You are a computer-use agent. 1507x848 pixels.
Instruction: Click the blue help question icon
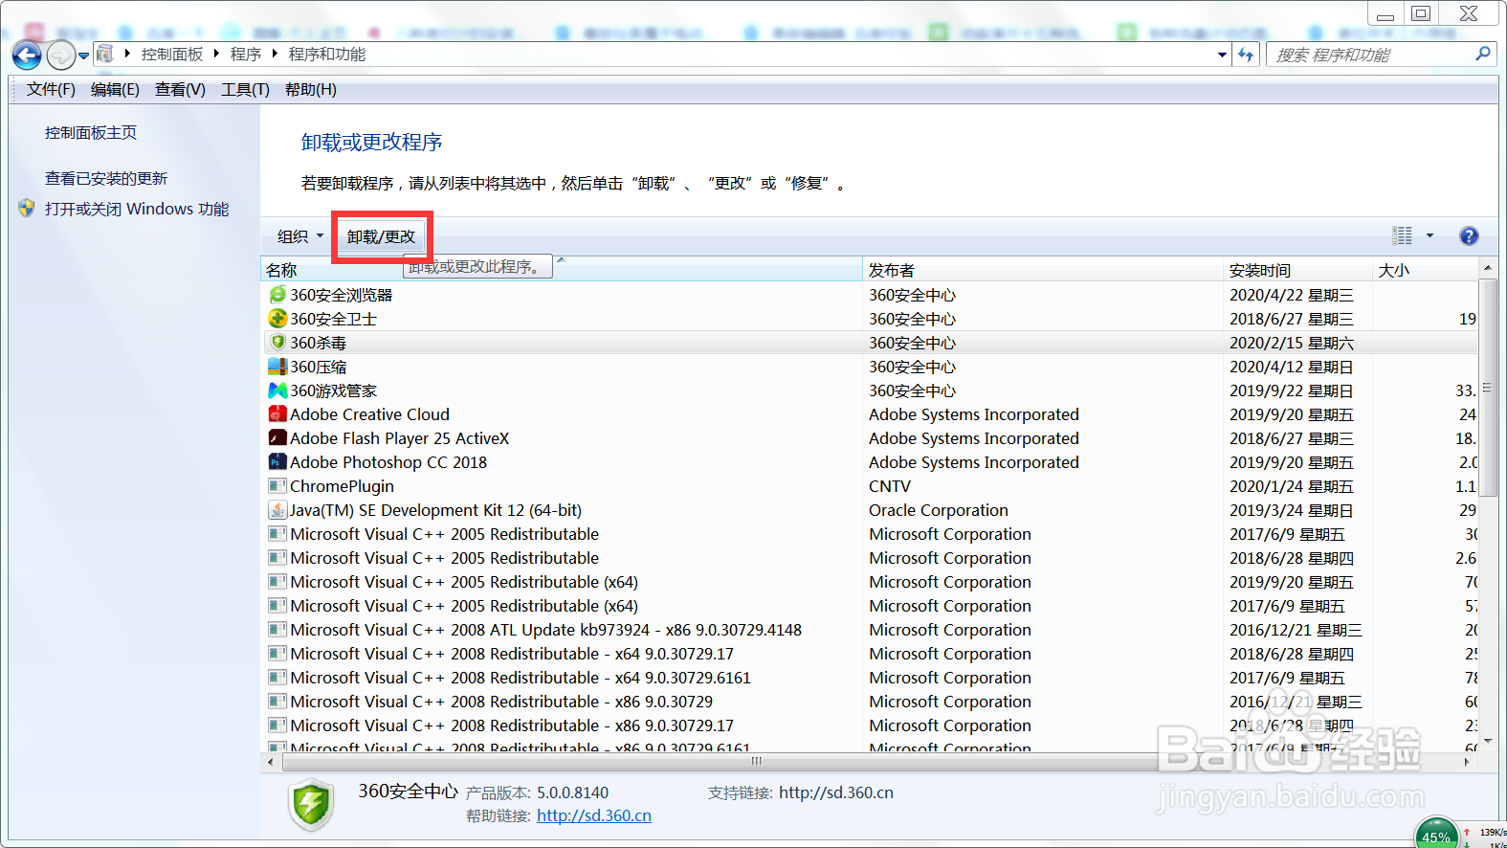[x=1469, y=235]
